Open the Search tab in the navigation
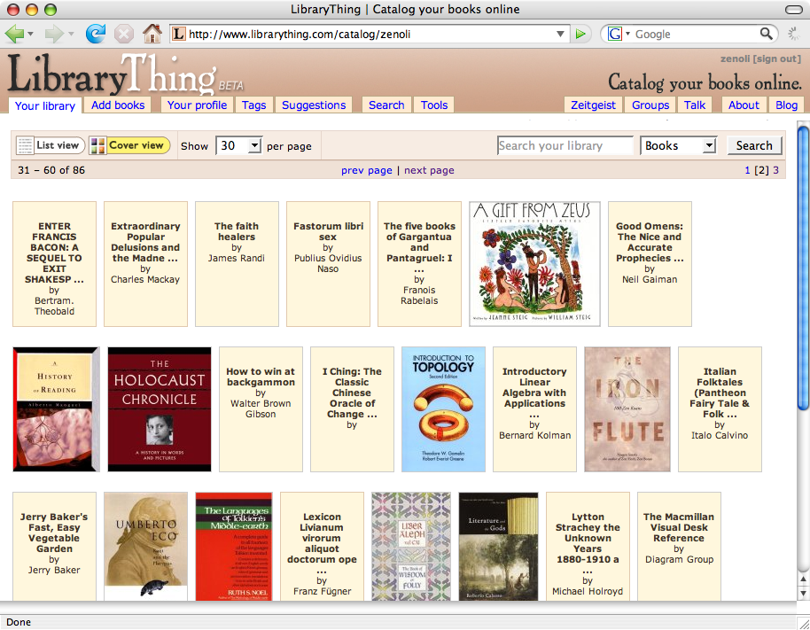Image resolution: width=810 pixels, height=630 pixels. [x=386, y=105]
